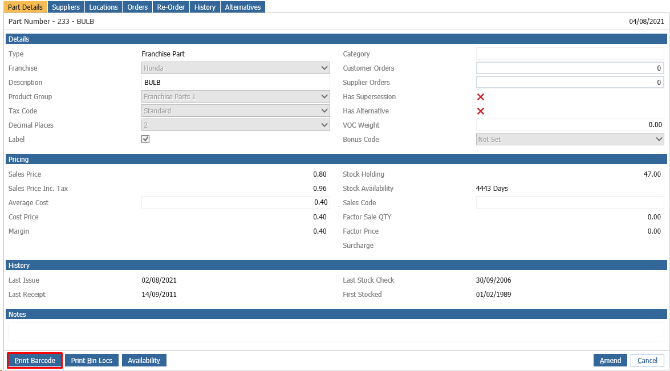Check part Availability button
Viewport: 670px width, 371px height.
coord(144,360)
